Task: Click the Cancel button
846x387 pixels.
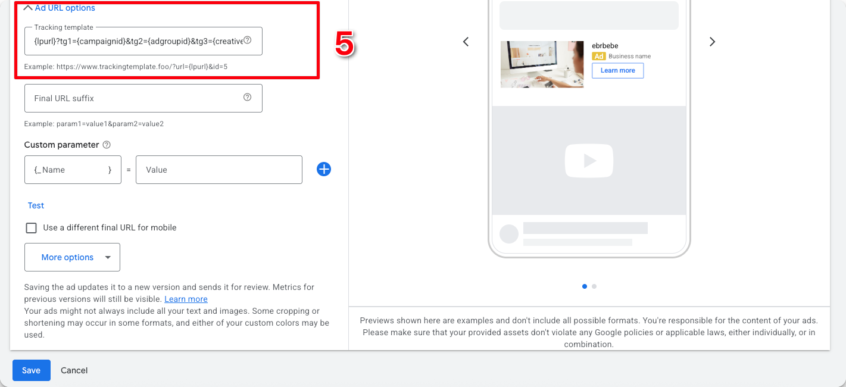Action: 74,370
